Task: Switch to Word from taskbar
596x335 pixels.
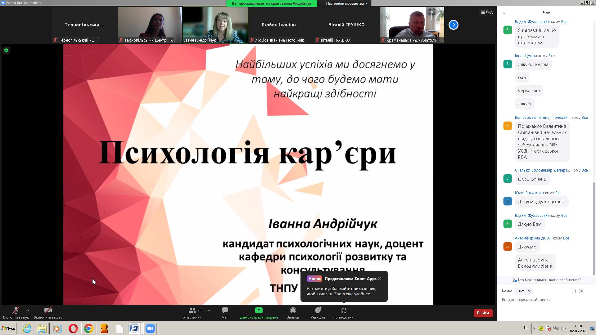Action: click(x=135, y=328)
